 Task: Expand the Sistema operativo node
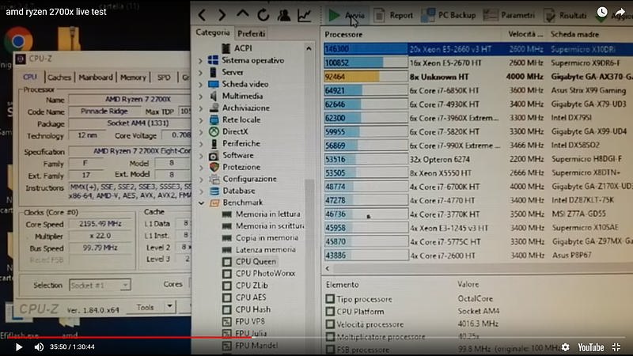tap(201, 61)
